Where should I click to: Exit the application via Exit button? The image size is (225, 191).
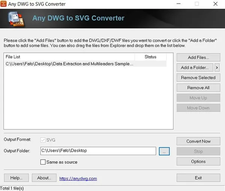(x=198, y=178)
